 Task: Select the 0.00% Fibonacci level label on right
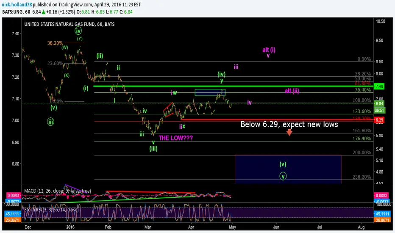364,59
